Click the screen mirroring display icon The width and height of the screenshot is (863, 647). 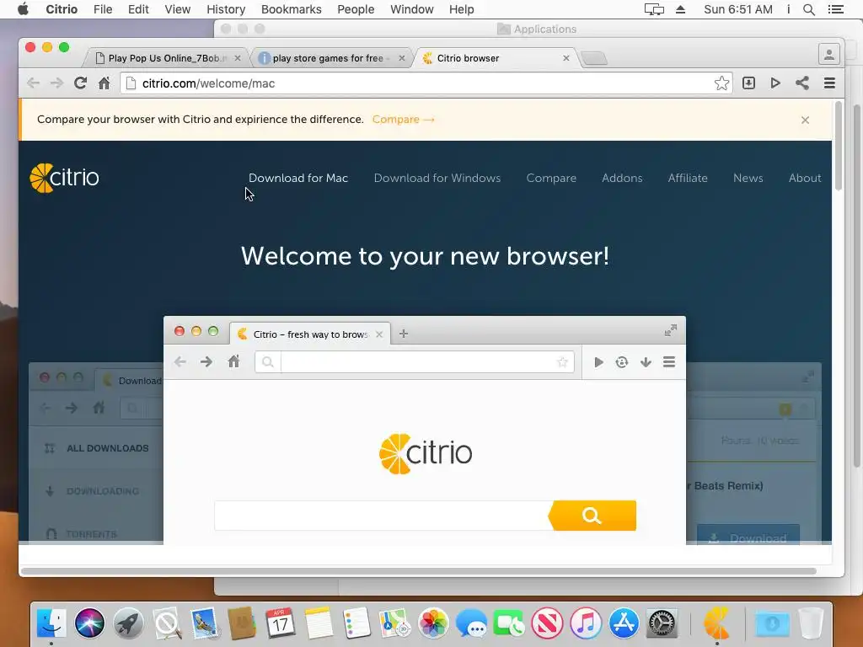654,9
